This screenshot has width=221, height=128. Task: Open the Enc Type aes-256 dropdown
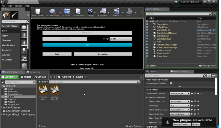tap(121, 39)
